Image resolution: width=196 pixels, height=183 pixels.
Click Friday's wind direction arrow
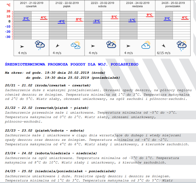tap(57, 46)
